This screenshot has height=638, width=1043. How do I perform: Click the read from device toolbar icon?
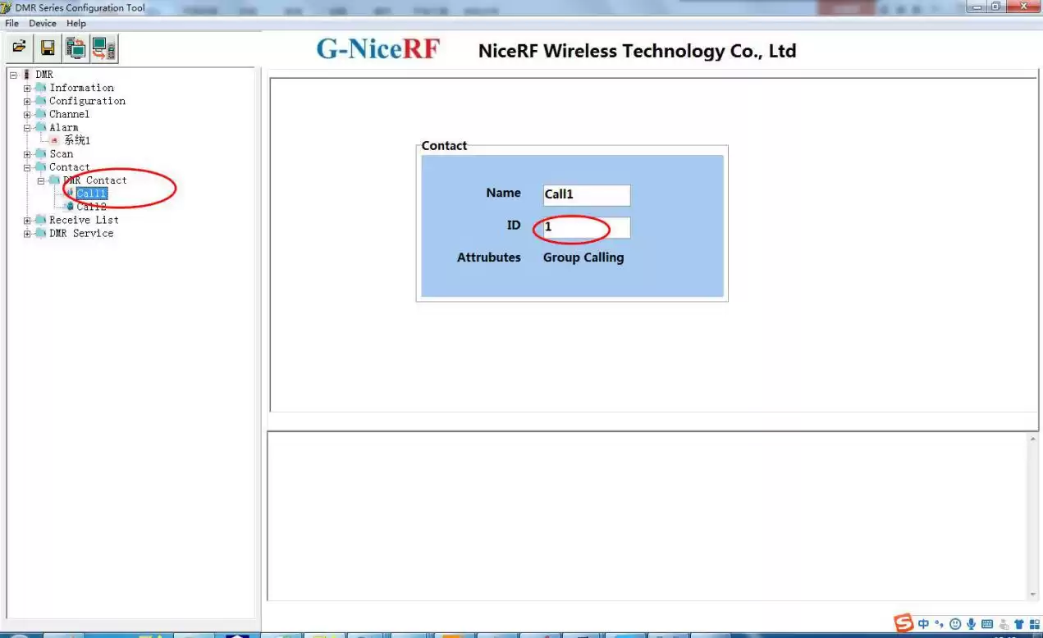(75, 48)
